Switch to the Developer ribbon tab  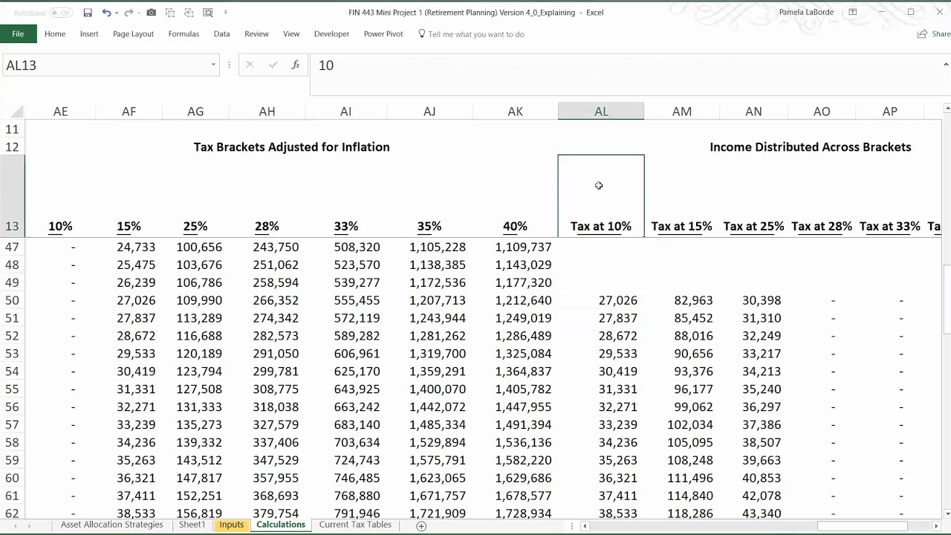(331, 34)
